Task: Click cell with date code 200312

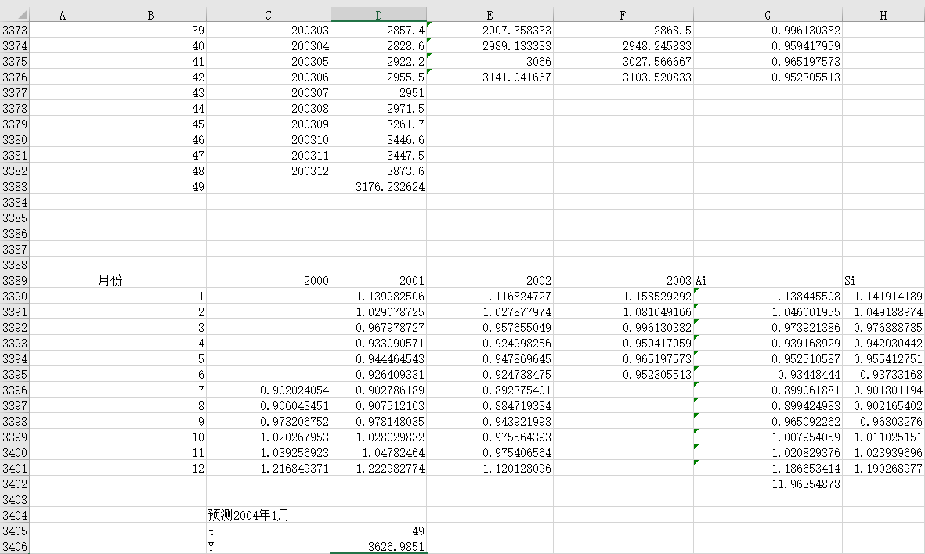Action: coord(269,171)
